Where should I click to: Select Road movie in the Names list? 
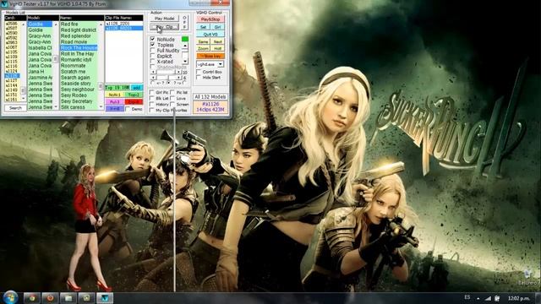tap(79, 41)
